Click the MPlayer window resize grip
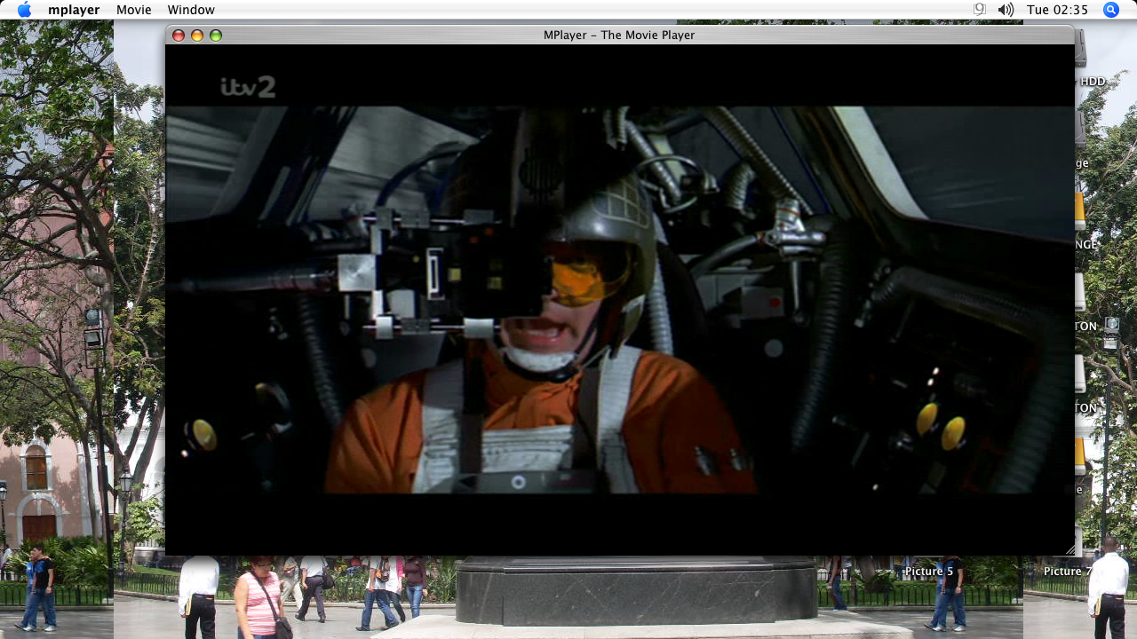The width and height of the screenshot is (1137, 639). 1069,548
